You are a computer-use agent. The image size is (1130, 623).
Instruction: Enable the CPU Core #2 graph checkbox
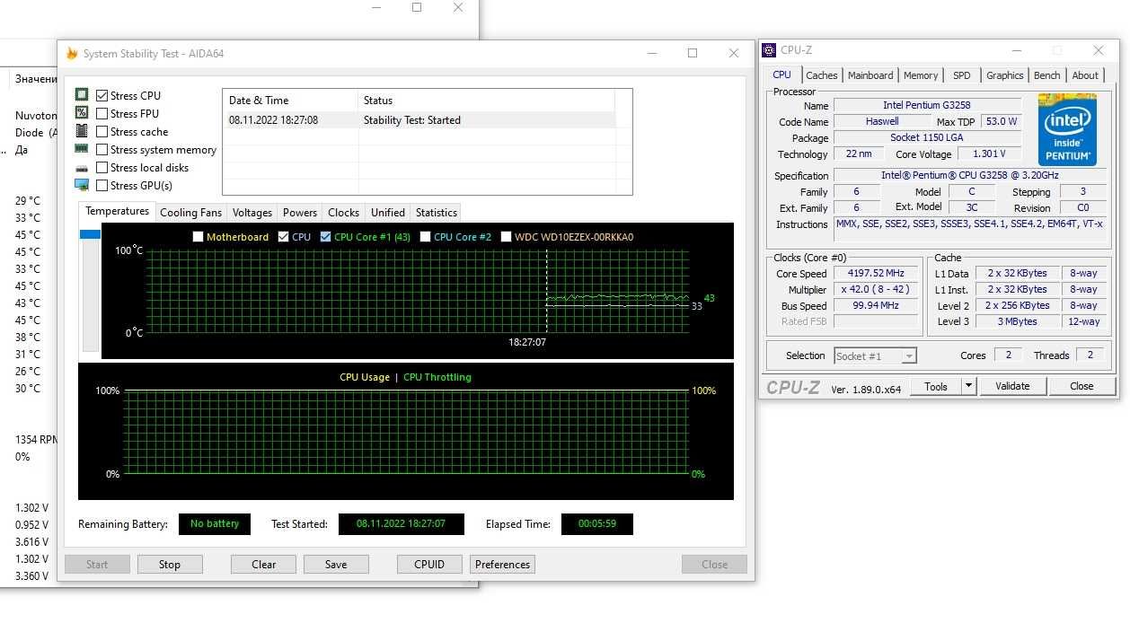point(426,237)
